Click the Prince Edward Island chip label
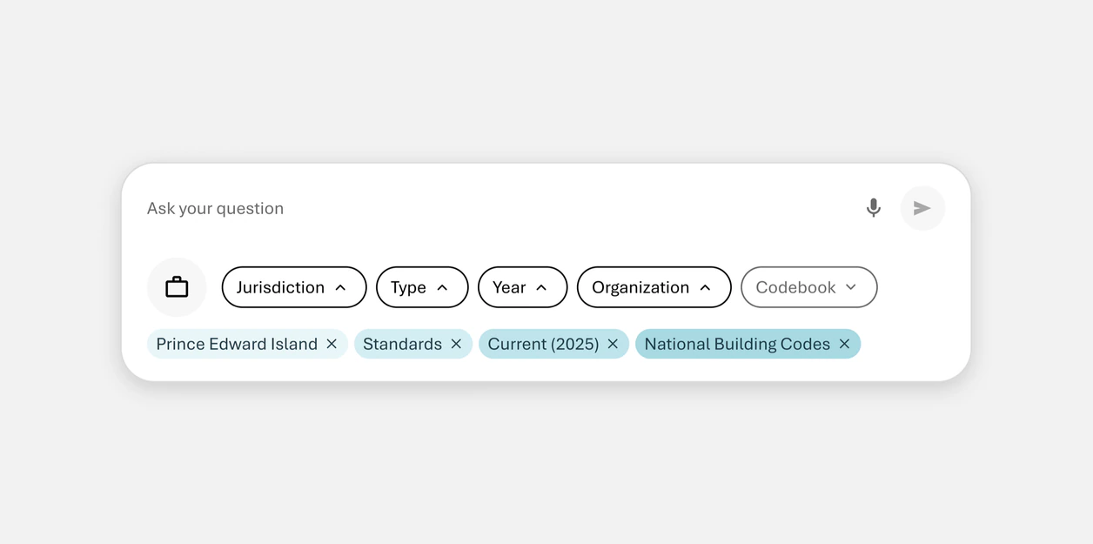This screenshot has width=1093, height=544. tap(237, 344)
